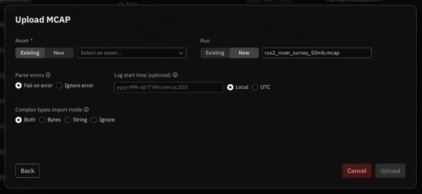Switch Run to Existing
Screen dimensions: 422x194
click(215, 53)
